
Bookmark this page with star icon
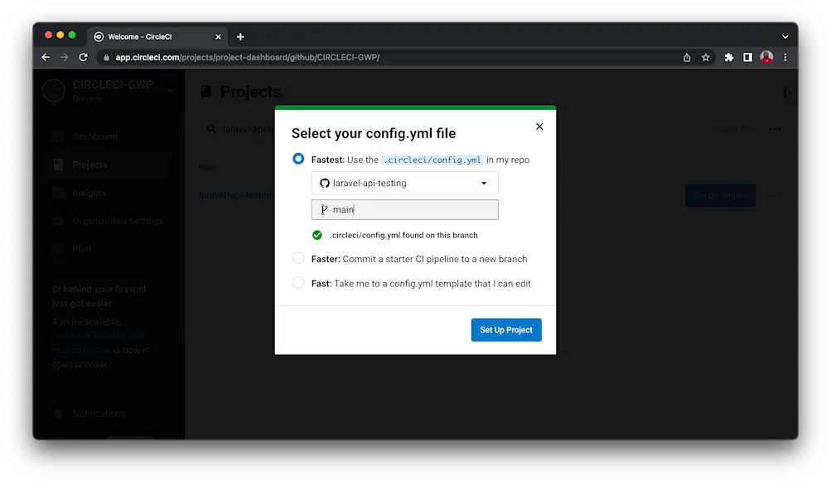705,57
